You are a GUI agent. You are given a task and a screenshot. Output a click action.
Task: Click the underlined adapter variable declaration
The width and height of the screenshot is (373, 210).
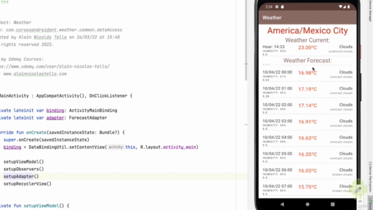[55, 118]
